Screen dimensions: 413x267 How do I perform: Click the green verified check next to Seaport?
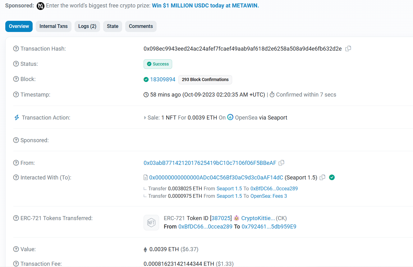click(332, 177)
